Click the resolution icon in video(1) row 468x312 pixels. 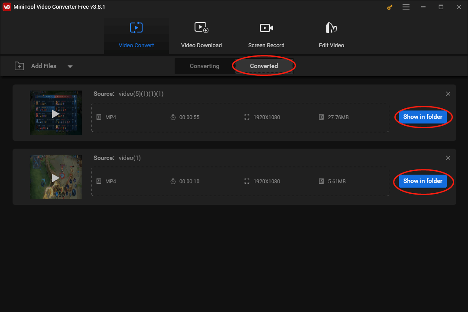pos(247,181)
